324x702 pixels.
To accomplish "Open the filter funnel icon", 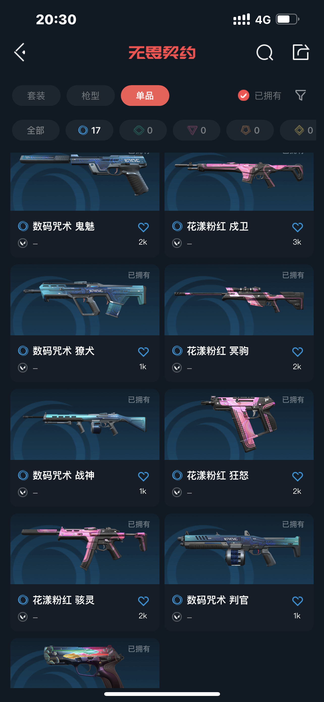I will pos(301,95).
